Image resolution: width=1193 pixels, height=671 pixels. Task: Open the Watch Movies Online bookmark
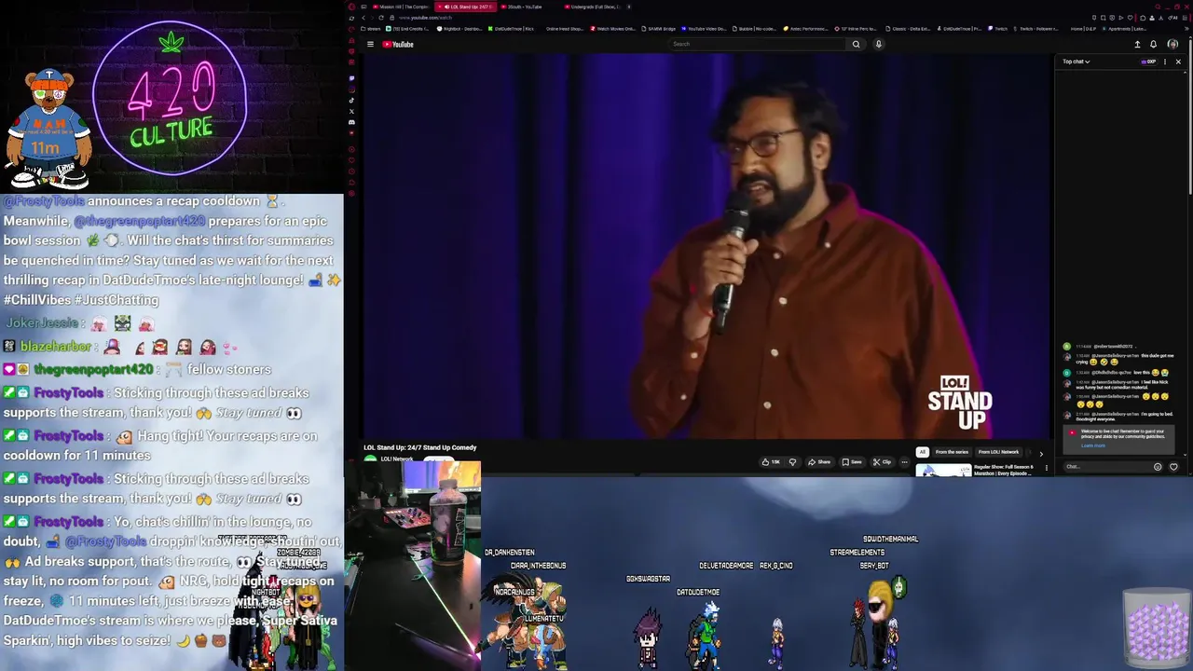pos(613,29)
